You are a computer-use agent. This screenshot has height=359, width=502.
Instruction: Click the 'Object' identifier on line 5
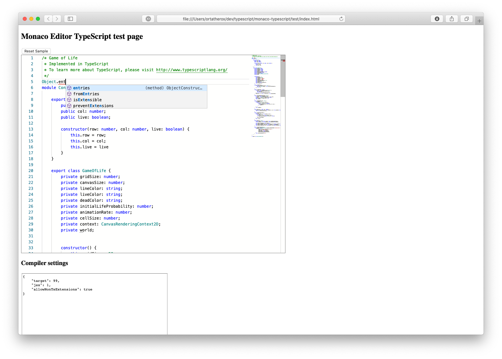[x=49, y=82]
